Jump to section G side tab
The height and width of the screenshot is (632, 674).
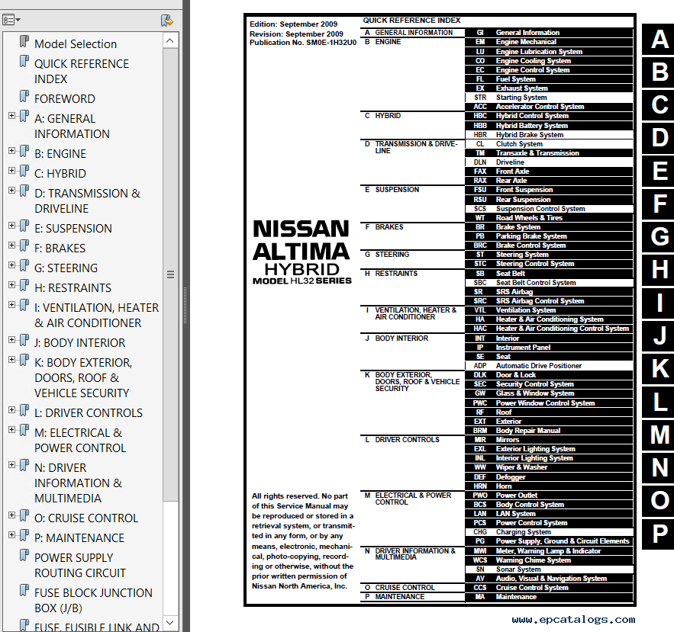[x=659, y=236]
